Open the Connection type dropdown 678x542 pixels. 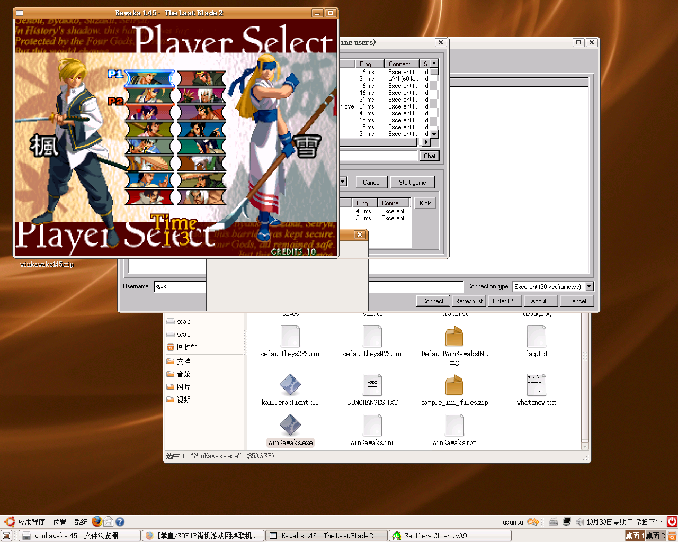589,286
